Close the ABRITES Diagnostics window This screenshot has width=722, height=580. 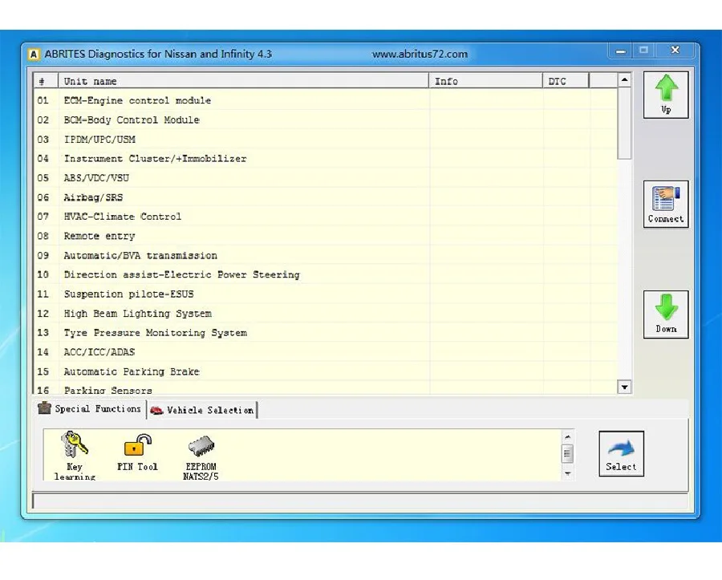tap(675, 51)
